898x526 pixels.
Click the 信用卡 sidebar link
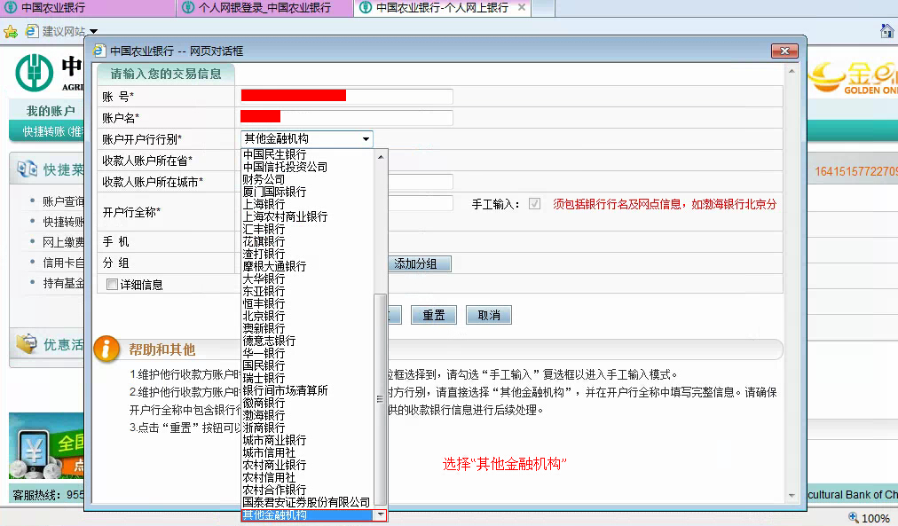tap(63, 263)
